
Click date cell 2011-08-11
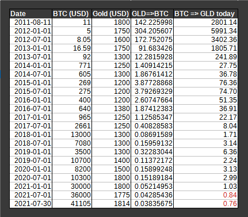tap(30, 22)
